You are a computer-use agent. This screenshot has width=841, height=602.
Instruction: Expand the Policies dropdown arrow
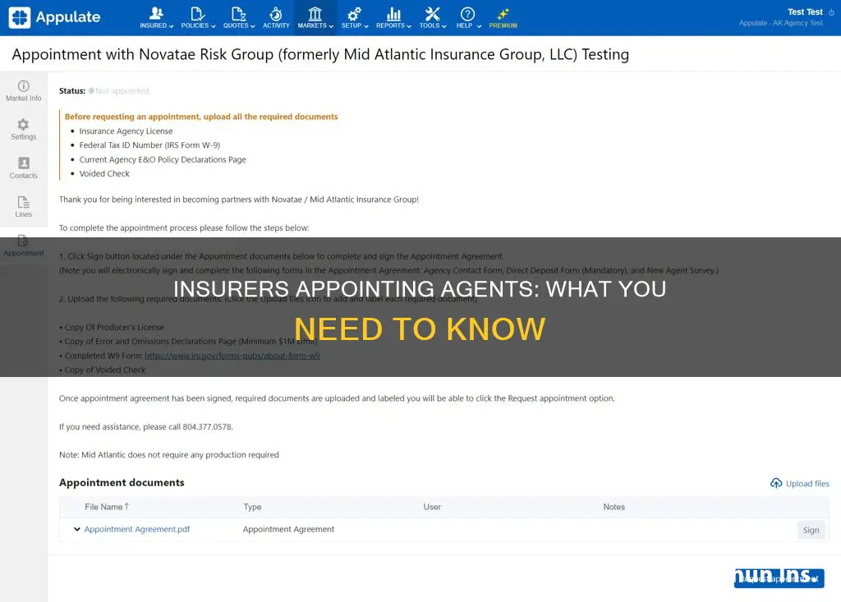point(213,25)
